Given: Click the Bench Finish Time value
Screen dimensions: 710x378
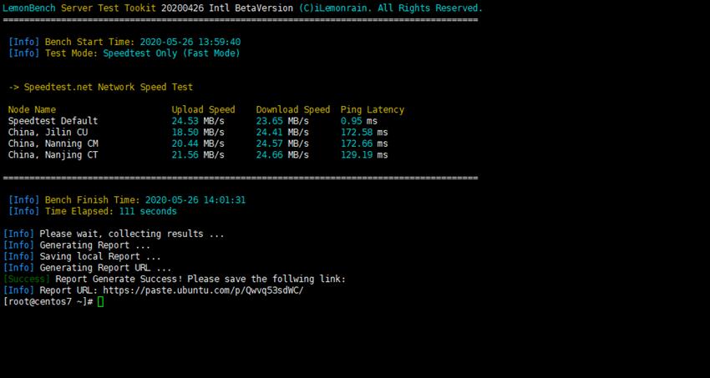Looking at the screenshot, I should point(195,200).
